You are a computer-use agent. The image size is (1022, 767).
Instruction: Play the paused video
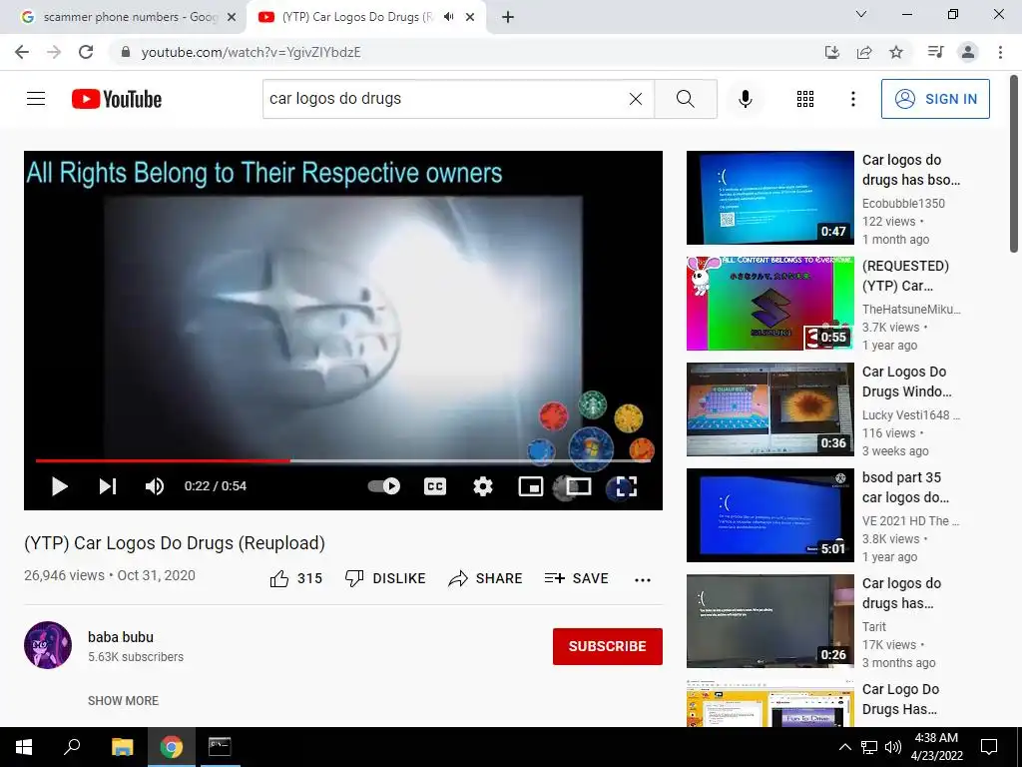click(x=59, y=486)
